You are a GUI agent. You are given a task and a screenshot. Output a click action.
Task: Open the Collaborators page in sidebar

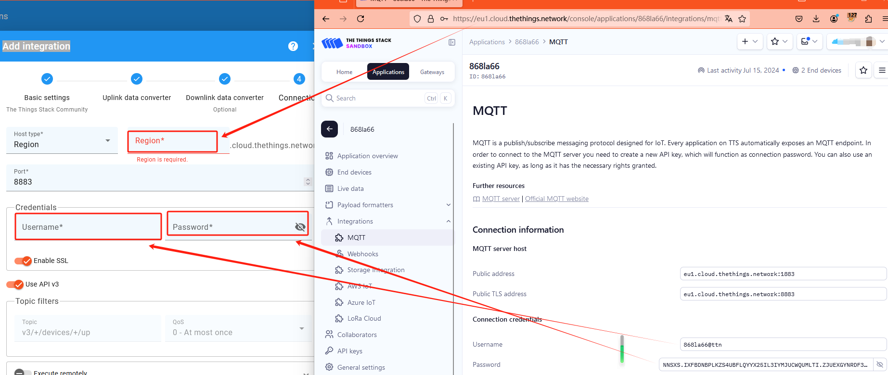point(357,335)
